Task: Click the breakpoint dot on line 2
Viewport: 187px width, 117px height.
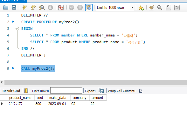Action: coord(13,22)
